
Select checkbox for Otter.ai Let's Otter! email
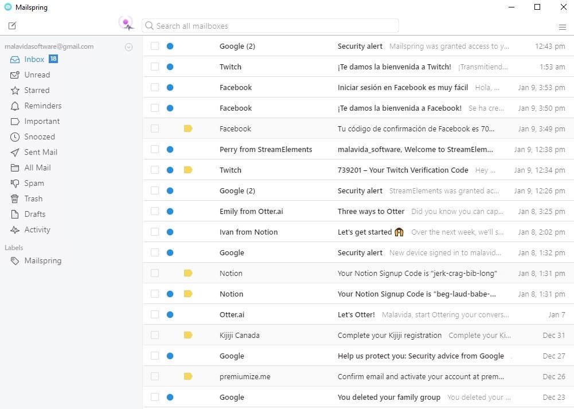click(155, 314)
